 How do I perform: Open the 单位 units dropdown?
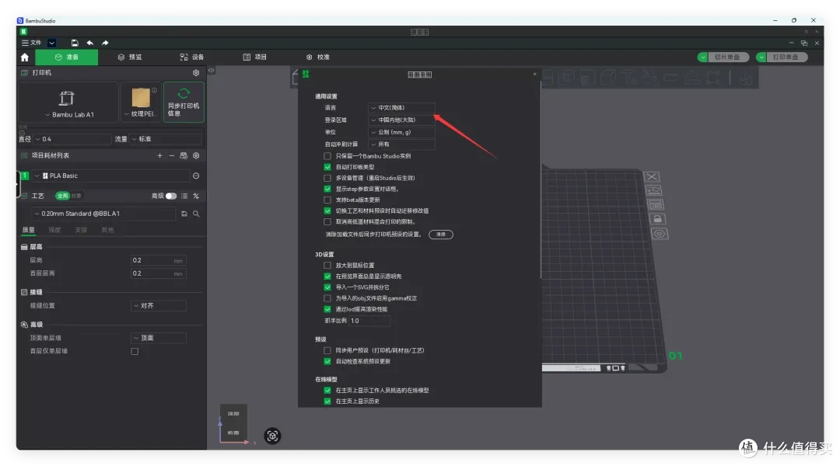402,132
